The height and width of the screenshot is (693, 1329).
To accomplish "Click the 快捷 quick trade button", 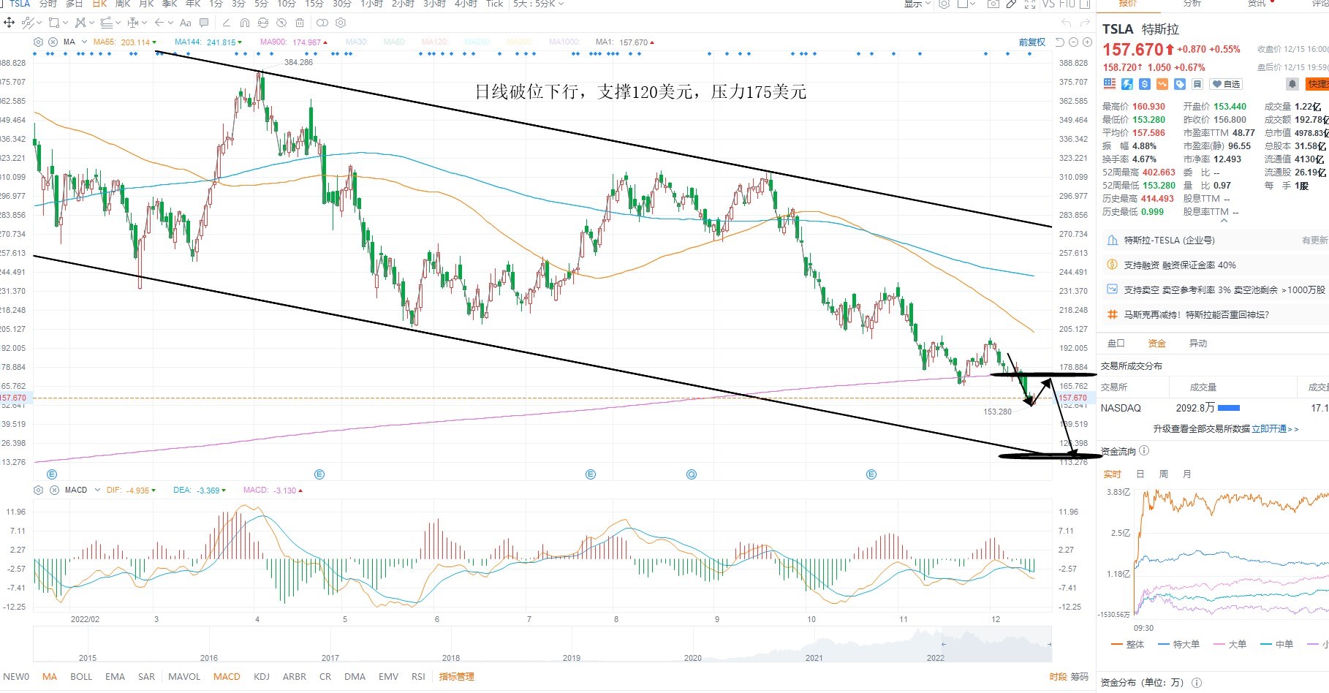I will coord(1317,84).
